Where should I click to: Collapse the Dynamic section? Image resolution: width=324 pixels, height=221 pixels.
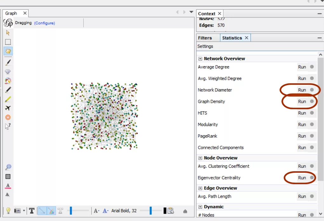200,207
